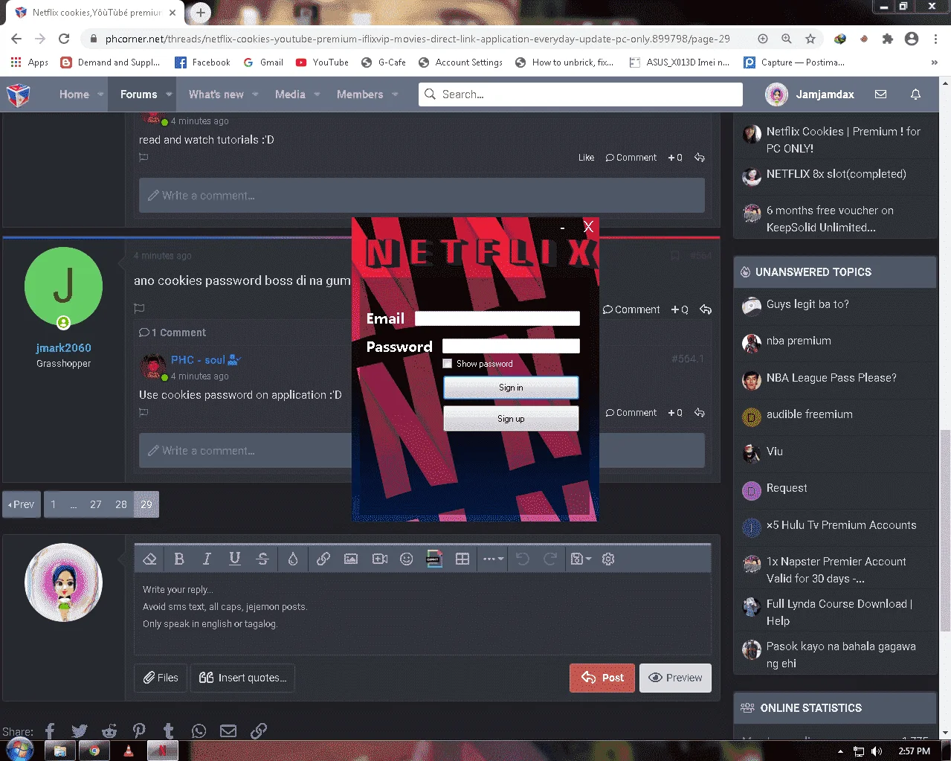This screenshot has width=951, height=761.
Task: Expand the Media menu dropdown arrow
Action: 317,94
